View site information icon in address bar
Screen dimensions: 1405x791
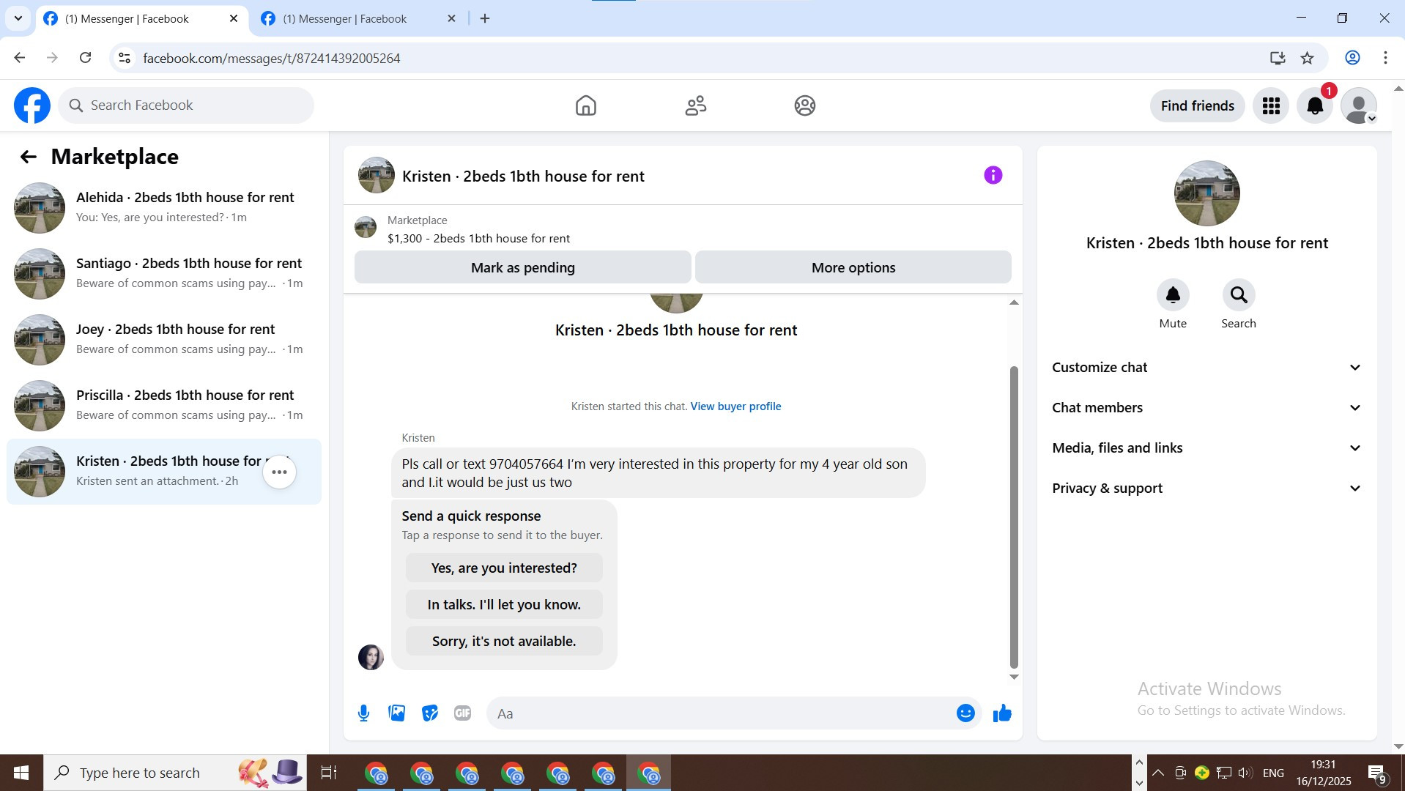pos(125,58)
